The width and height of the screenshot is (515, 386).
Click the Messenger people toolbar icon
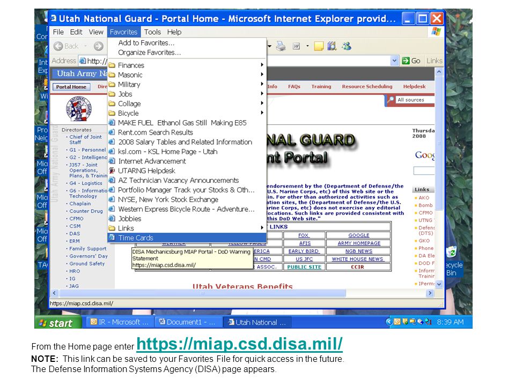[x=346, y=46]
